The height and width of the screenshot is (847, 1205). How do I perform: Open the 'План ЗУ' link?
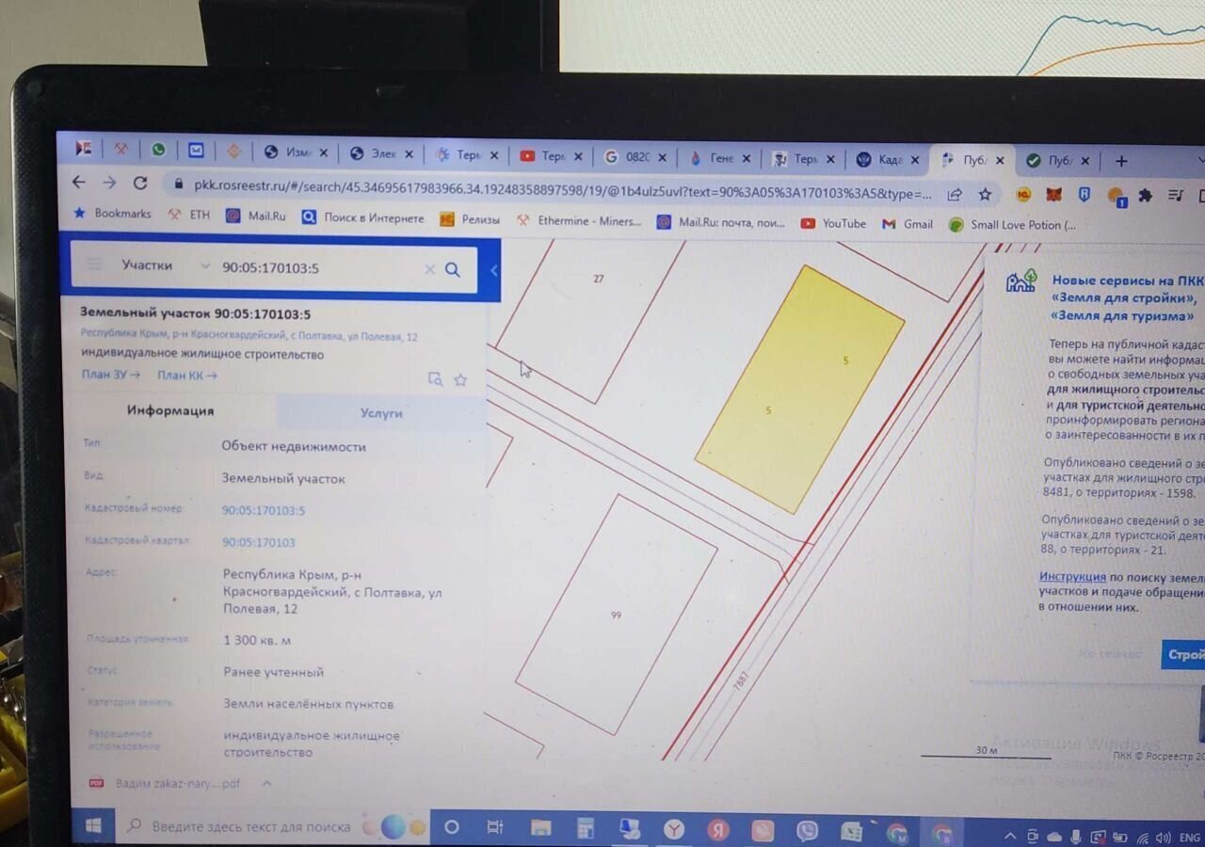(111, 375)
